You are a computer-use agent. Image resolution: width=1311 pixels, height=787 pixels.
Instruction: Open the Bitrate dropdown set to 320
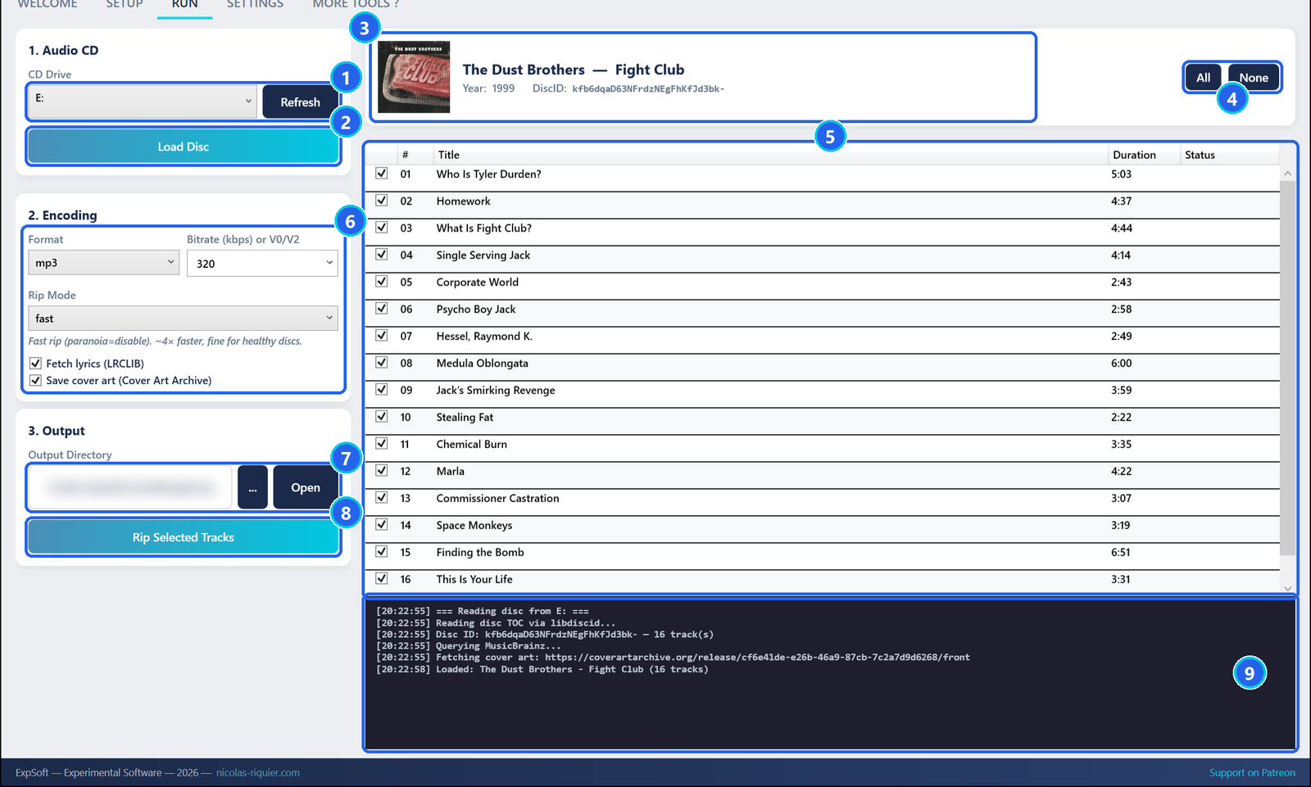262,264
